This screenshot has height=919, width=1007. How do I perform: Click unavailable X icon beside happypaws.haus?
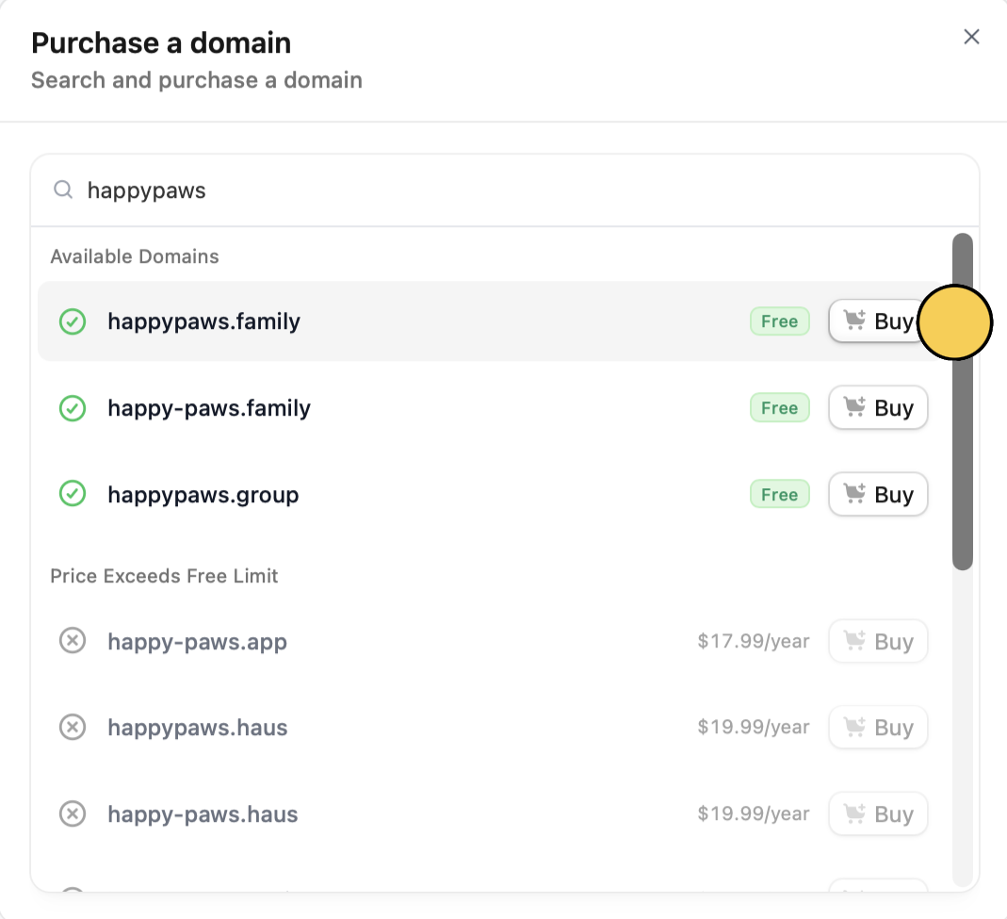point(73,728)
